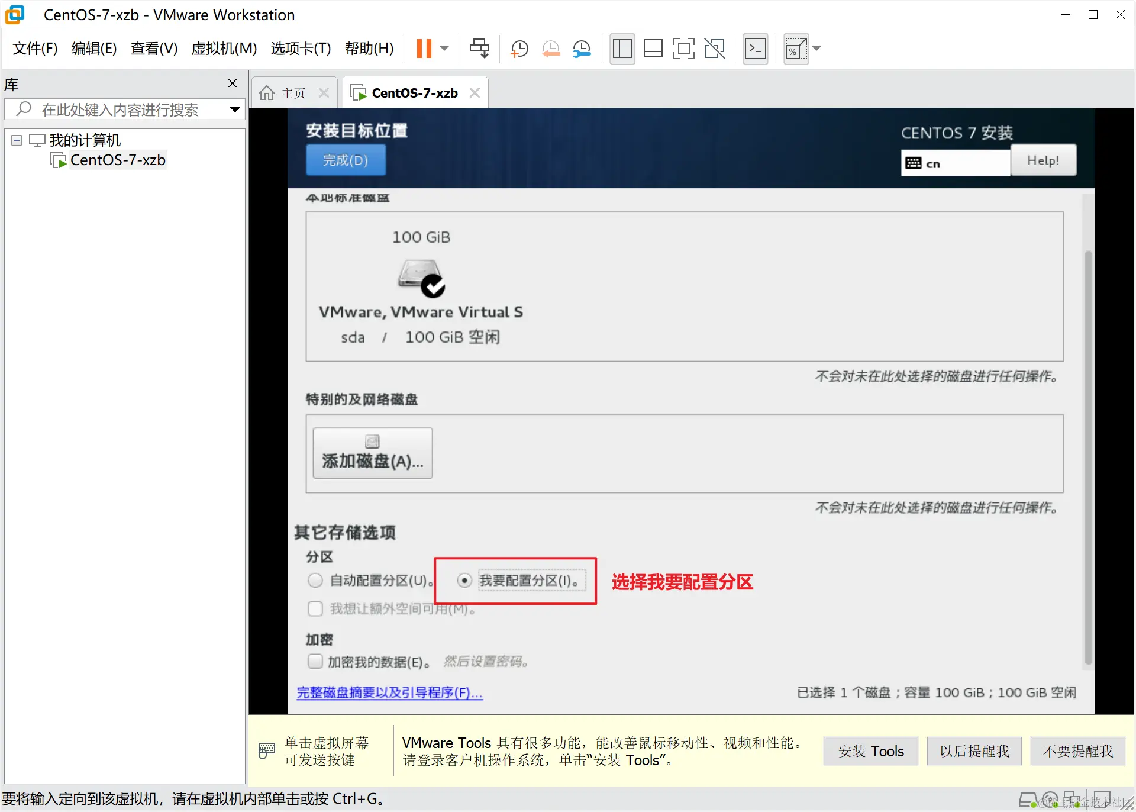Show the console view terminal icon
Image resolution: width=1136 pixels, height=812 pixels.
756,49
